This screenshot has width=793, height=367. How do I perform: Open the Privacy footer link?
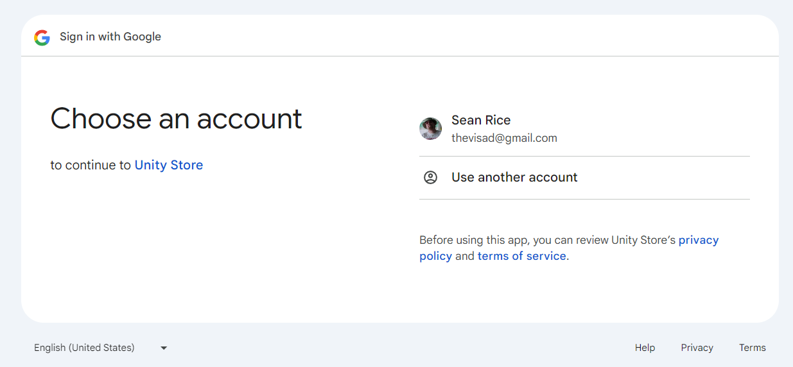(697, 348)
